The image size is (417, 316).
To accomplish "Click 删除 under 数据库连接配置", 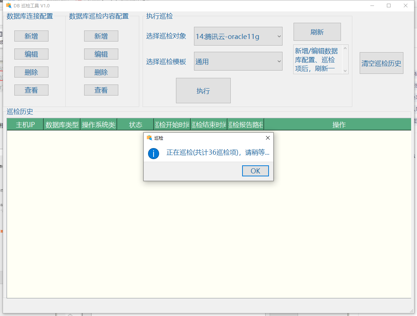I will [x=31, y=72].
